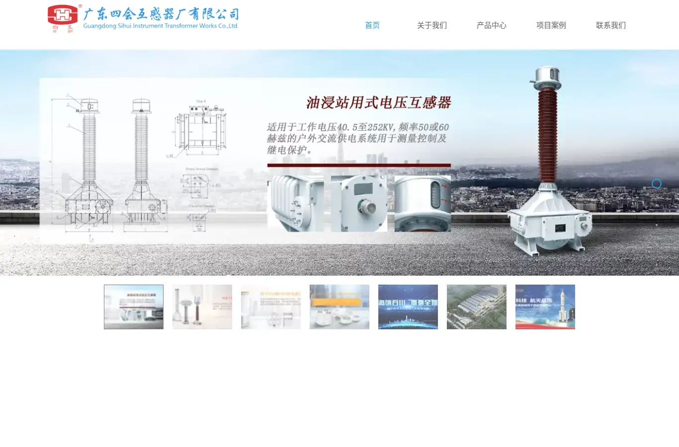The height and width of the screenshot is (447, 679).
Task: Open the 首页 menu item
Action: pyautogui.click(x=372, y=25)
